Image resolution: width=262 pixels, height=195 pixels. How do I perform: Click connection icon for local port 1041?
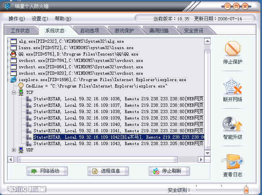point(29,131)
